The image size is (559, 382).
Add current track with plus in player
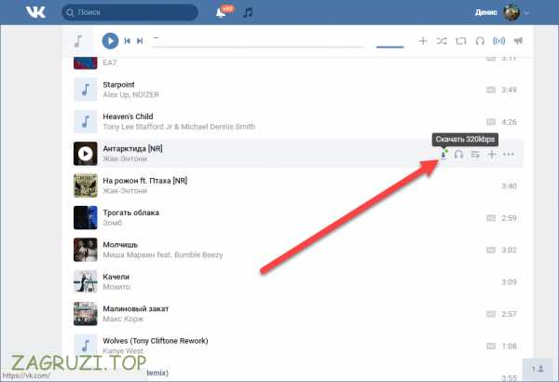point(423,41)
